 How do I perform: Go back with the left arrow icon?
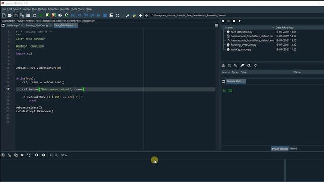click(141, 15)
